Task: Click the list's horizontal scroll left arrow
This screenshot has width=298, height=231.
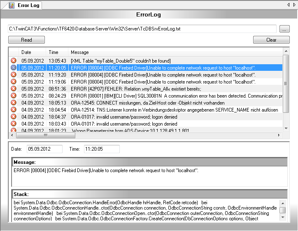Action: click(12, 135)
